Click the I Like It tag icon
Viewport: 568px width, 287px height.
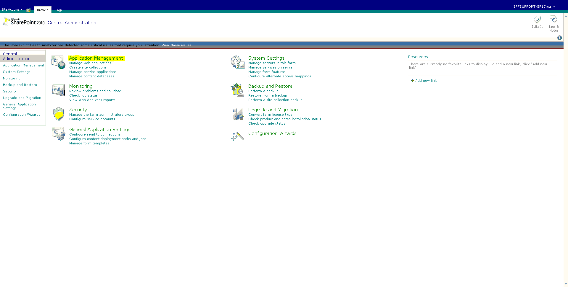click(537, 20)
